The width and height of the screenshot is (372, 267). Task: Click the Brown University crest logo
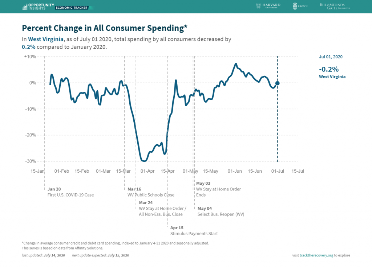click(x=295, y=6)
